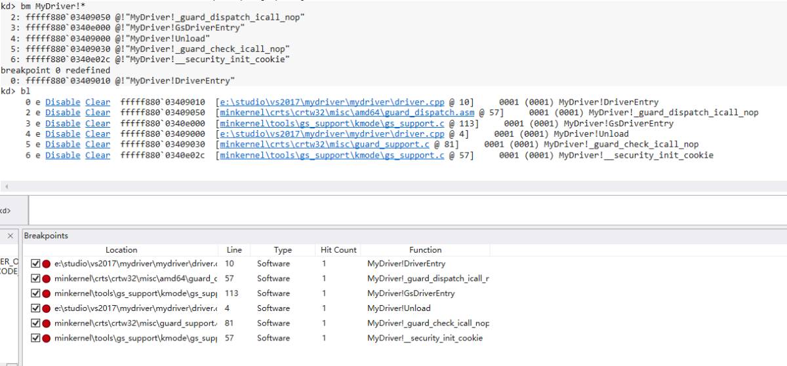Click Clear link for breakpoint 3
The width and height of the screenshot is (787, 366).
(x=98, y=124)
